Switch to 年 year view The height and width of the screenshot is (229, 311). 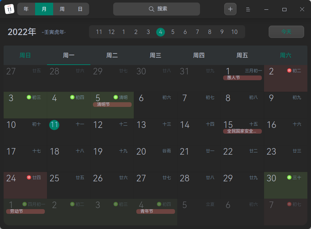point(26,9)
